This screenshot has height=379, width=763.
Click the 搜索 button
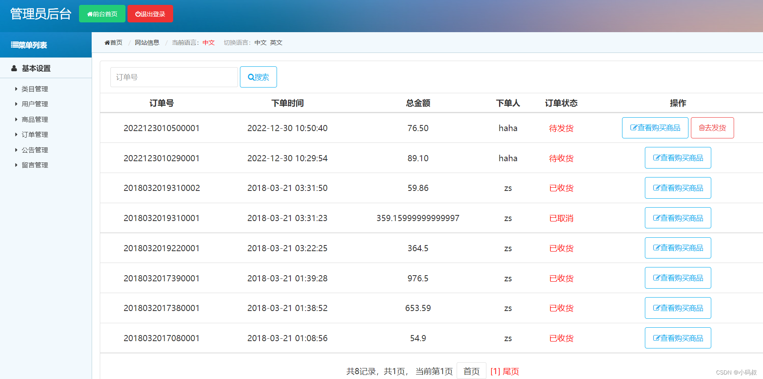[258, 77]
